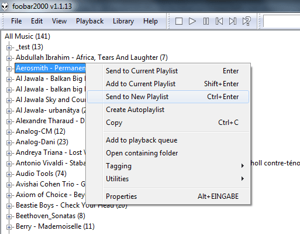
Task: Open the File menu
Action: 16,21
